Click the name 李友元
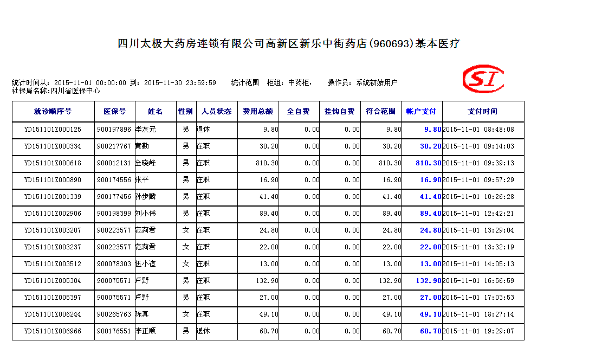 146,130
